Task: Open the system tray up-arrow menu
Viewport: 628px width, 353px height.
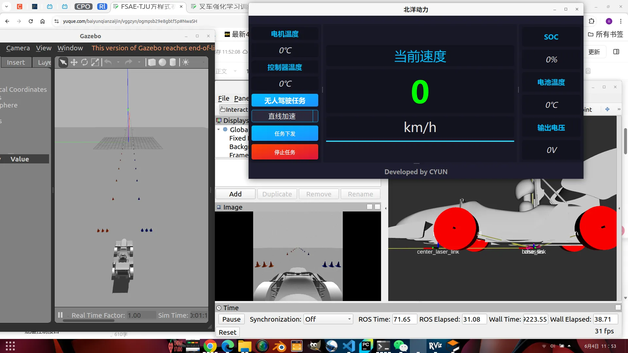Action: click(x=569, y=346)
